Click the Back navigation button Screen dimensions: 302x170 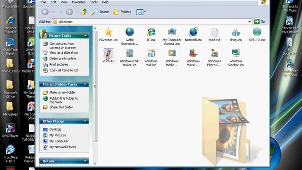tap(49, 12)
